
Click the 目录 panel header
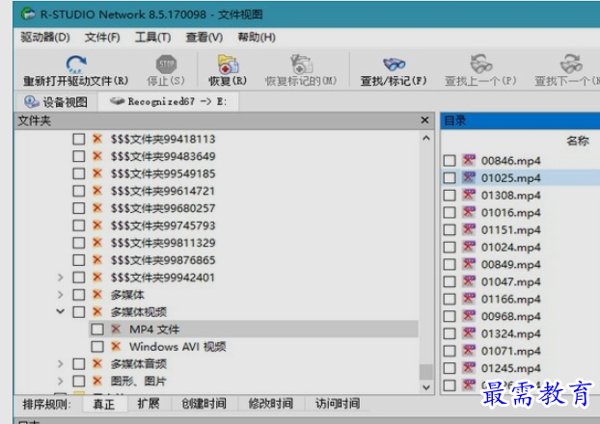pyautogui.click(x=520, y=120)
